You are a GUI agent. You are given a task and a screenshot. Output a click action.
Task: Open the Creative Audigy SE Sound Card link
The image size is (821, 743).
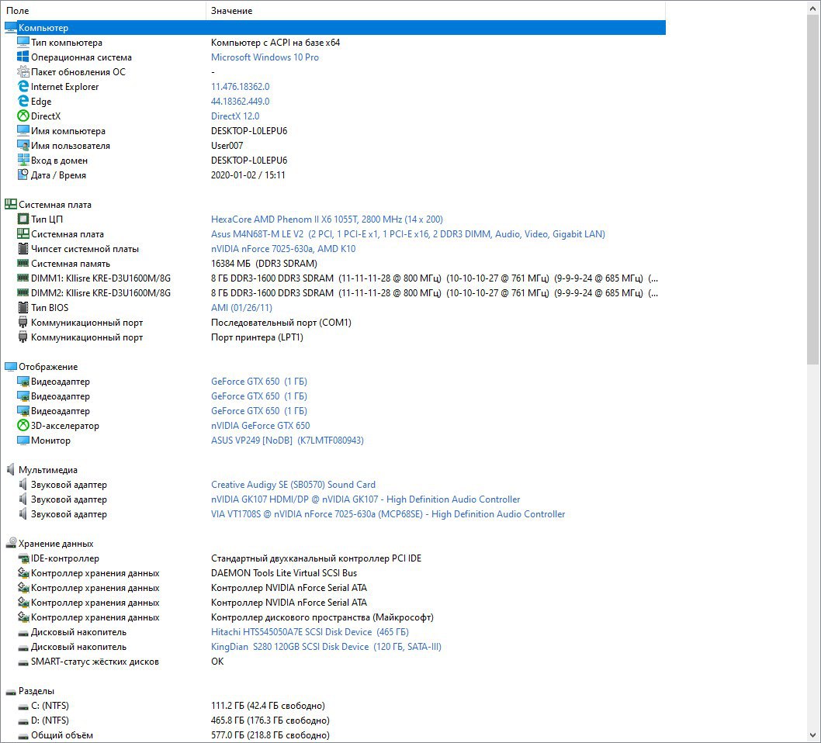click(x=293, y=484)
